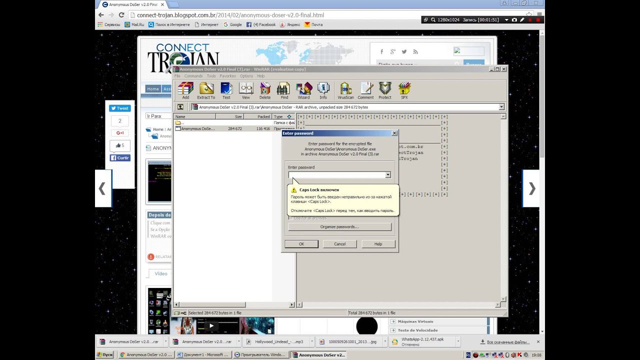Open the Favorites menu in WinRAR
Viewport: 640px width, 360px height.
click(x=227, y=76)
